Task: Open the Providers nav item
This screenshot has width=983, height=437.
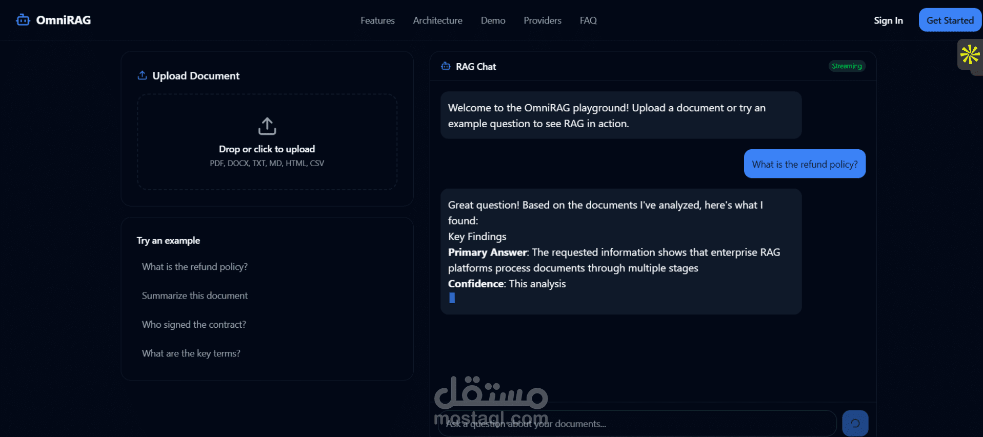Action: (x=543, y=21)
